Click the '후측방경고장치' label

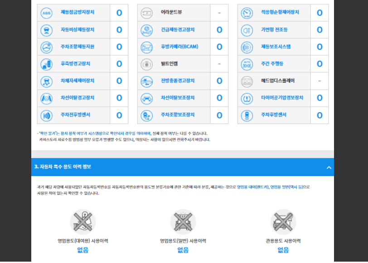click(x=75, y=64)
